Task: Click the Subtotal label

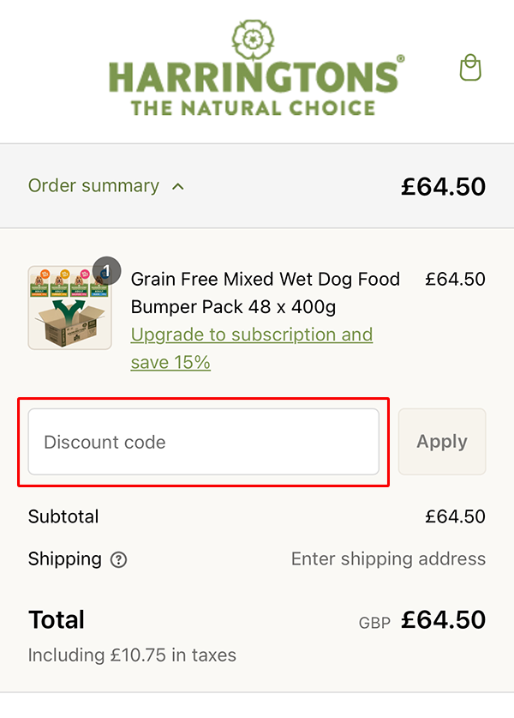Action: (x=63, y=516)
